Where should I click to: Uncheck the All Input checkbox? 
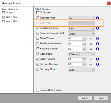click(x=3, y=13)
